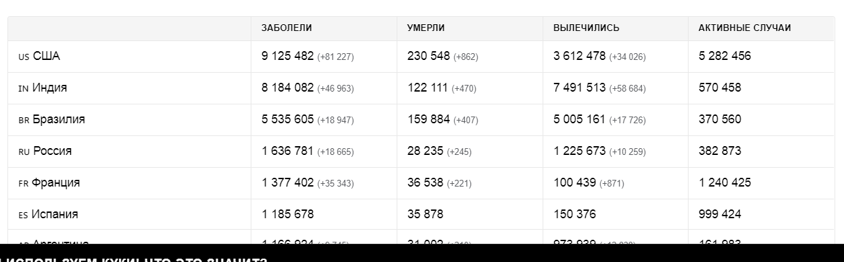Click the cookie notice banner text
Image resolution: width=844 pixels, height=262 pixels.
(134, 258)
